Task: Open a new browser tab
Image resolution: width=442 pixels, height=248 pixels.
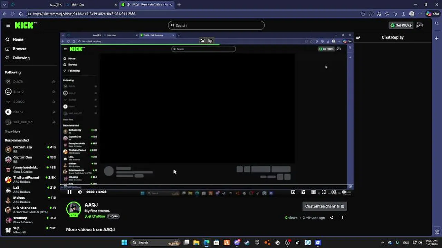Action: pos(179,4)
